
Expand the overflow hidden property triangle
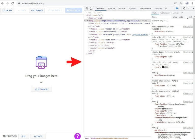[165, 32]
